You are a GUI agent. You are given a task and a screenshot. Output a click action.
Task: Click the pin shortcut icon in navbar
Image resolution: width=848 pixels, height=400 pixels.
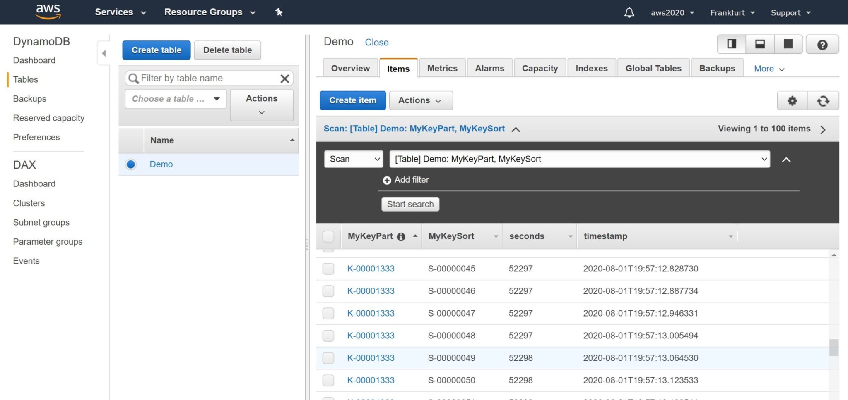point(279,12)
